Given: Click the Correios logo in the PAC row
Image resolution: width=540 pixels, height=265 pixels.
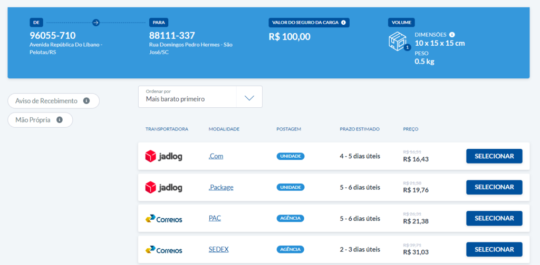Looking at the screenshot, I should tap(163, 219).
